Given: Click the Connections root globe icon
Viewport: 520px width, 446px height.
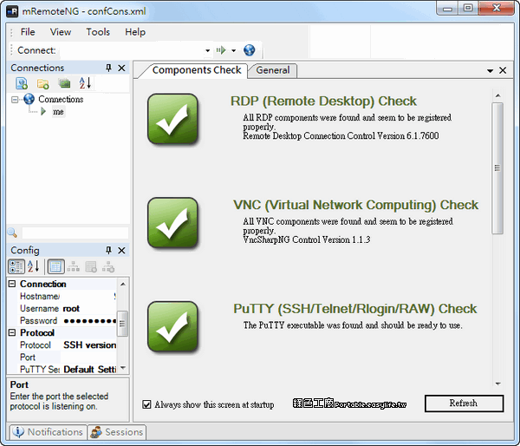Looking at the screenshot, I should (29, 99).
